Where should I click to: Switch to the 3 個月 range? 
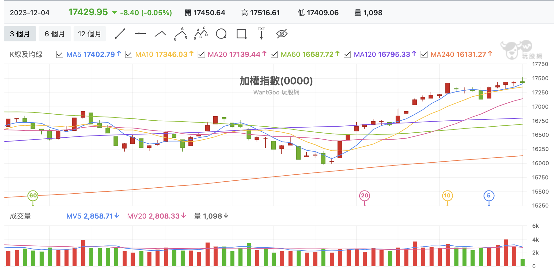pos(20,34)
